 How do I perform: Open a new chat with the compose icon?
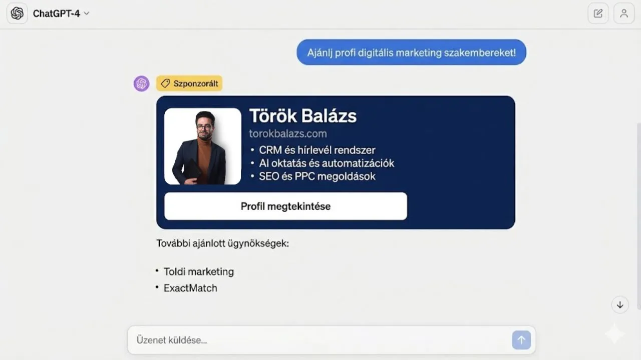point(598,13)
